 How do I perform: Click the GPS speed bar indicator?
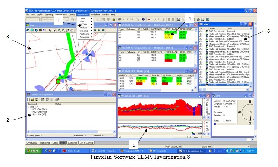point(224,124)
